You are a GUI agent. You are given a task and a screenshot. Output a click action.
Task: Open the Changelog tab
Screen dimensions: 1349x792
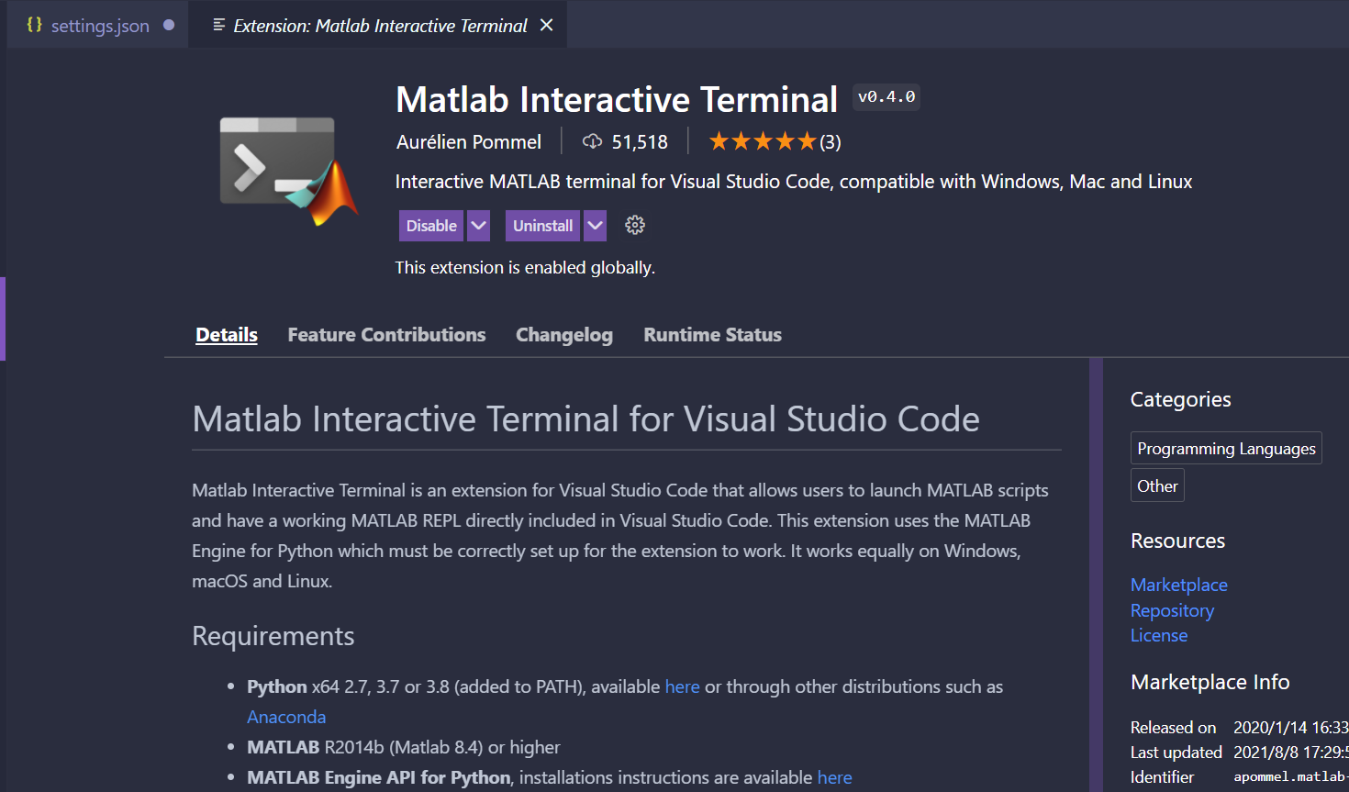click(564, 335)
